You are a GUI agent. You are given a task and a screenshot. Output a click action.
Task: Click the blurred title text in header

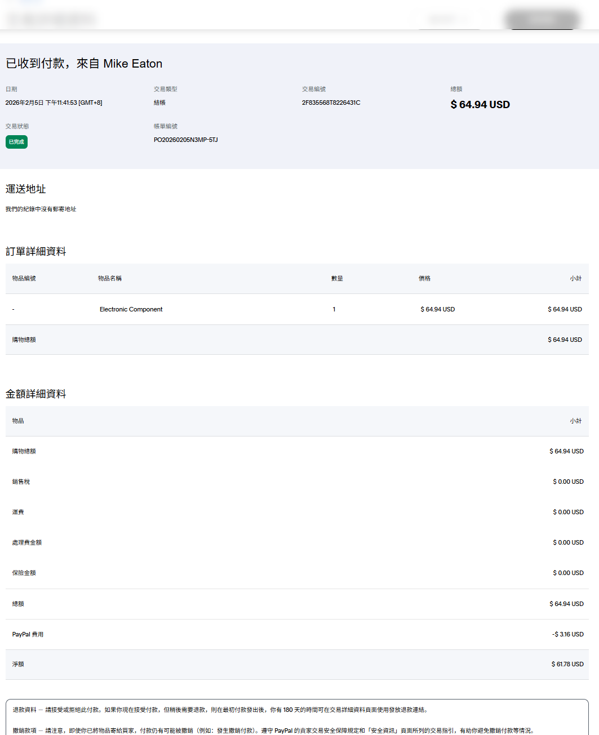coord(52,20)
